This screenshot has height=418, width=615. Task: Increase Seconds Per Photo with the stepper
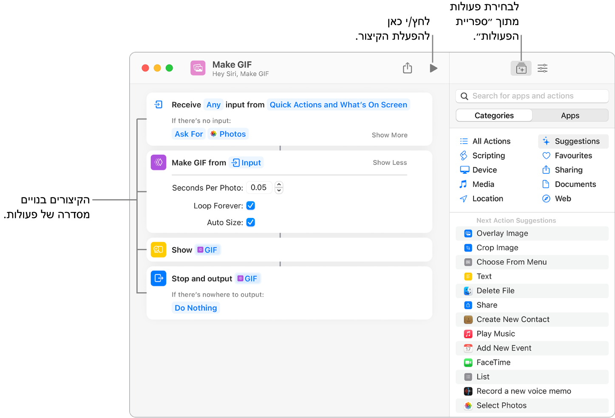tap(279, 185)
